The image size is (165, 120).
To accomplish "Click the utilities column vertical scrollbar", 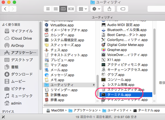I will [x=154, y=62].
